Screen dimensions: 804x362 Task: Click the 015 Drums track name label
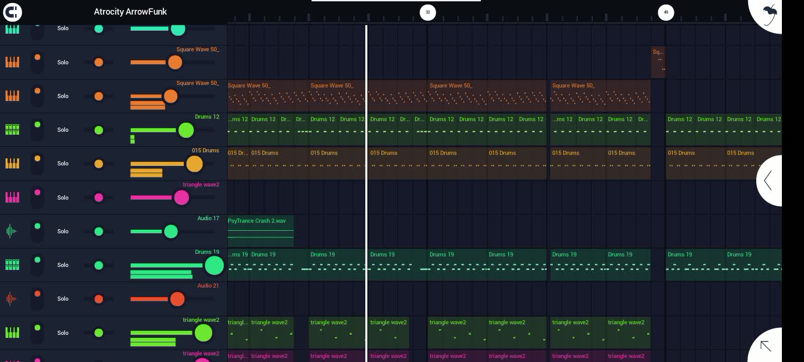[x=205, y=150]
